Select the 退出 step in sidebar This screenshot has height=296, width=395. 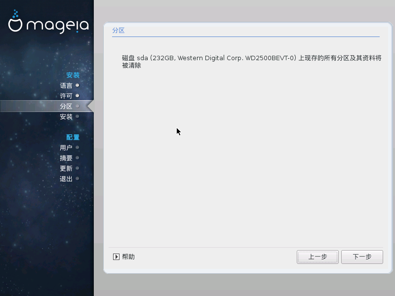[66, 179]
